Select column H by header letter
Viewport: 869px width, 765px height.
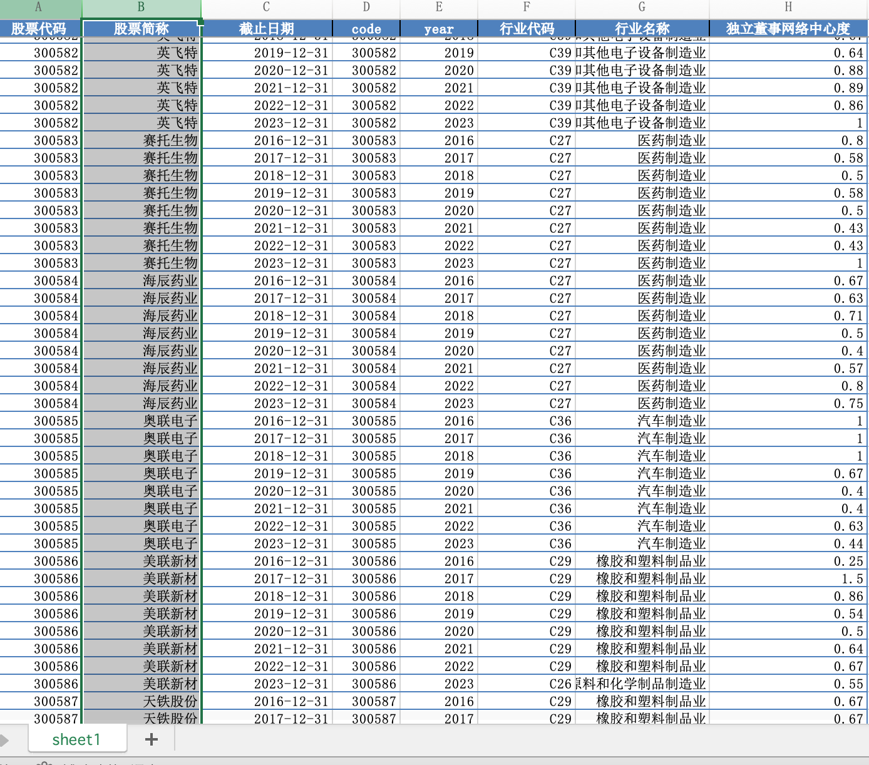[788, 8]
